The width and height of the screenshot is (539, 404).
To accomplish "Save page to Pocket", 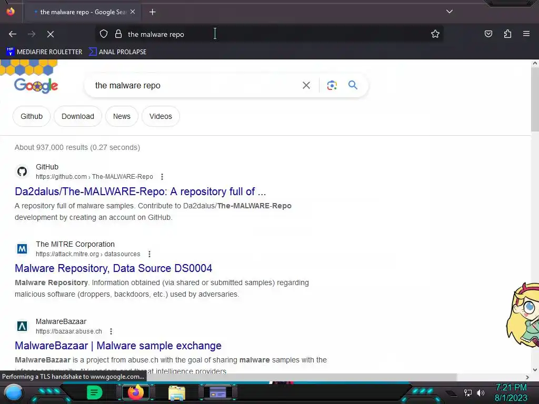I will click(488, 34).
